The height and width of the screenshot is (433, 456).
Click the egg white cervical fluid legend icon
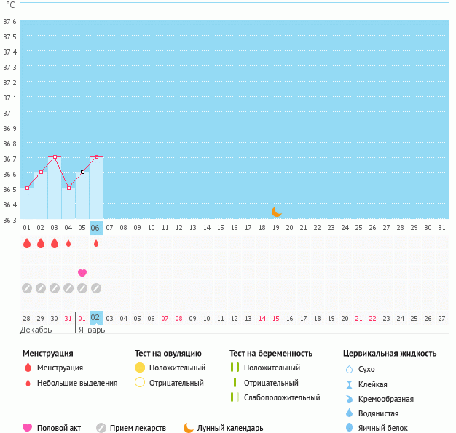[x=349, y=429]
